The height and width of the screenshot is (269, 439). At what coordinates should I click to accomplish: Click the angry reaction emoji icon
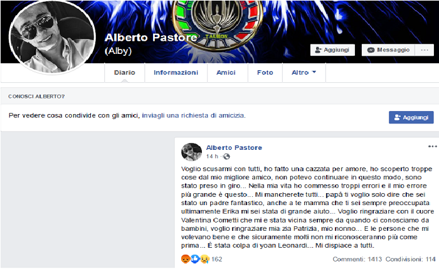pyautogui.click(x=186, y=259)
